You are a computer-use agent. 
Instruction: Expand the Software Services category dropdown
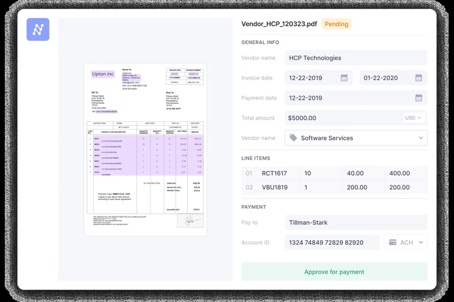421,138
